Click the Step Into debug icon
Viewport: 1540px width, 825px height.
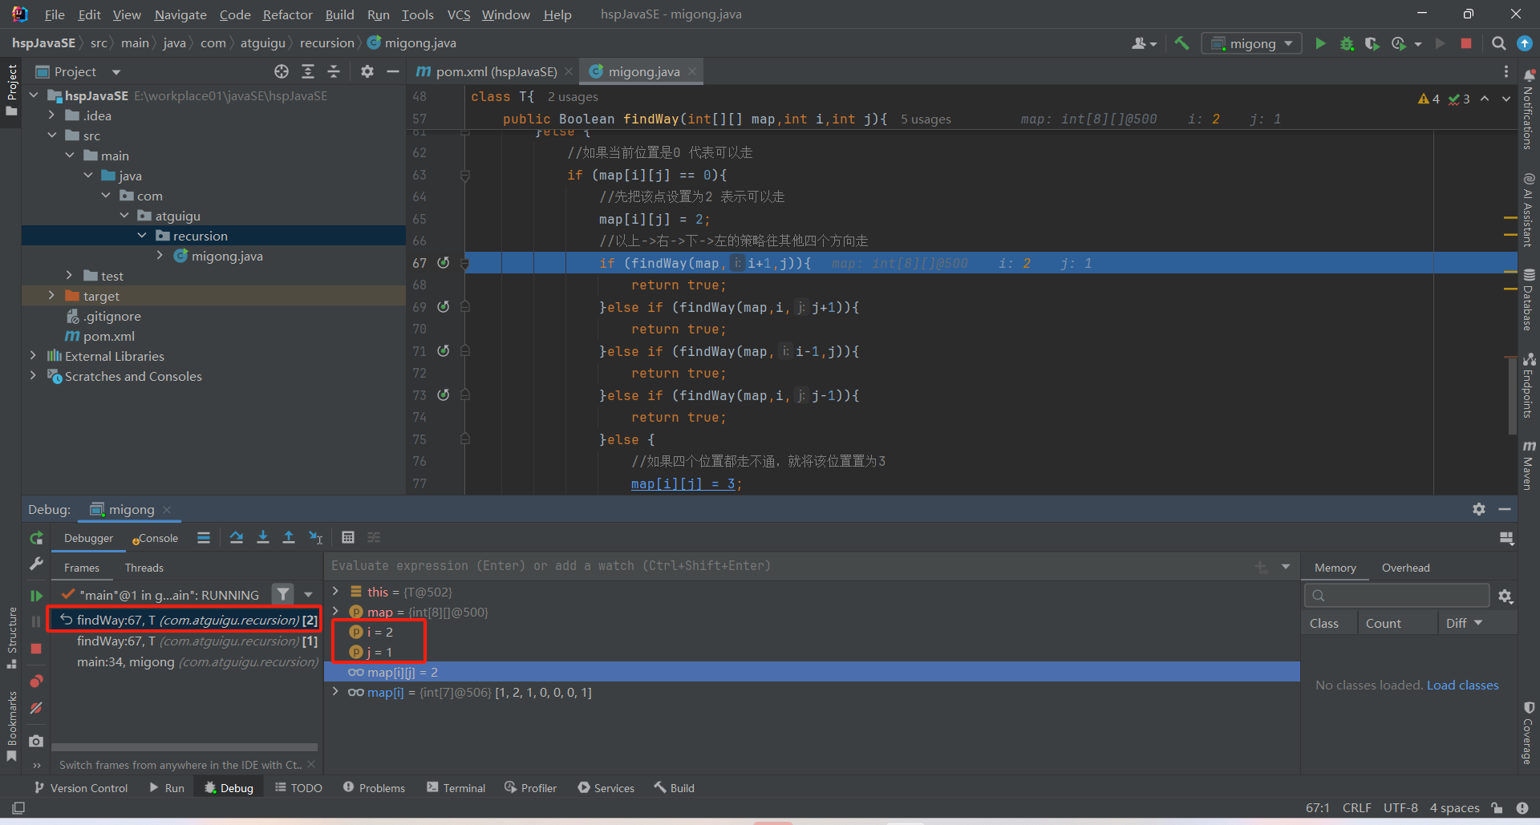pos(262,538)
